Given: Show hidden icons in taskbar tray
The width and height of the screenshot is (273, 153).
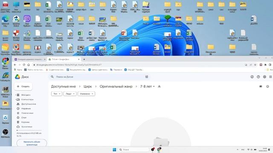Looking at the screenshot, I should tap(238, 150).
